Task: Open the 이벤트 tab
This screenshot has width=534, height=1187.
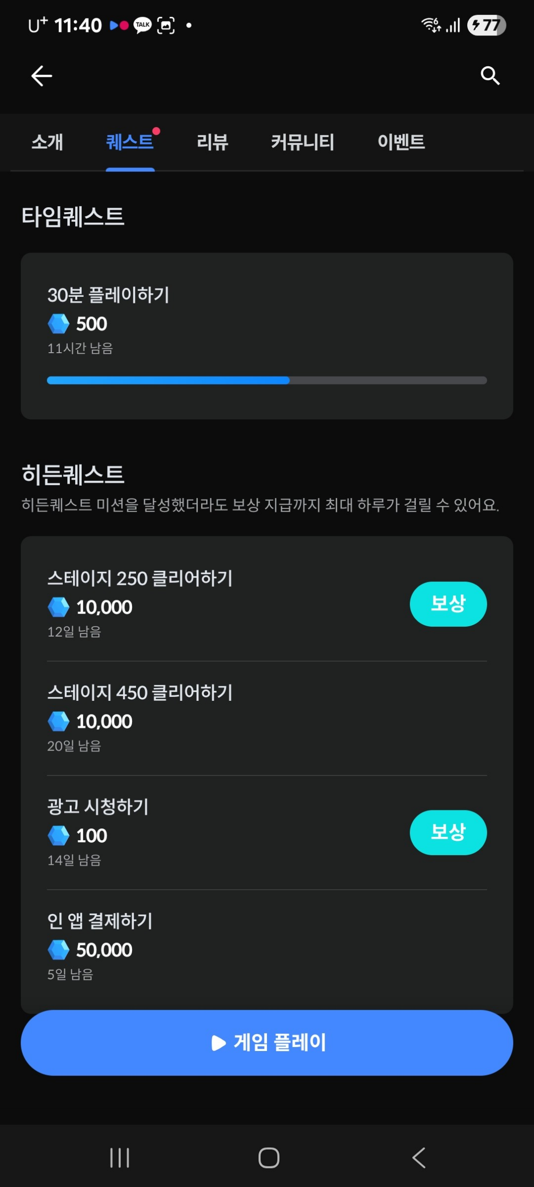Action: tap(401, 142)
